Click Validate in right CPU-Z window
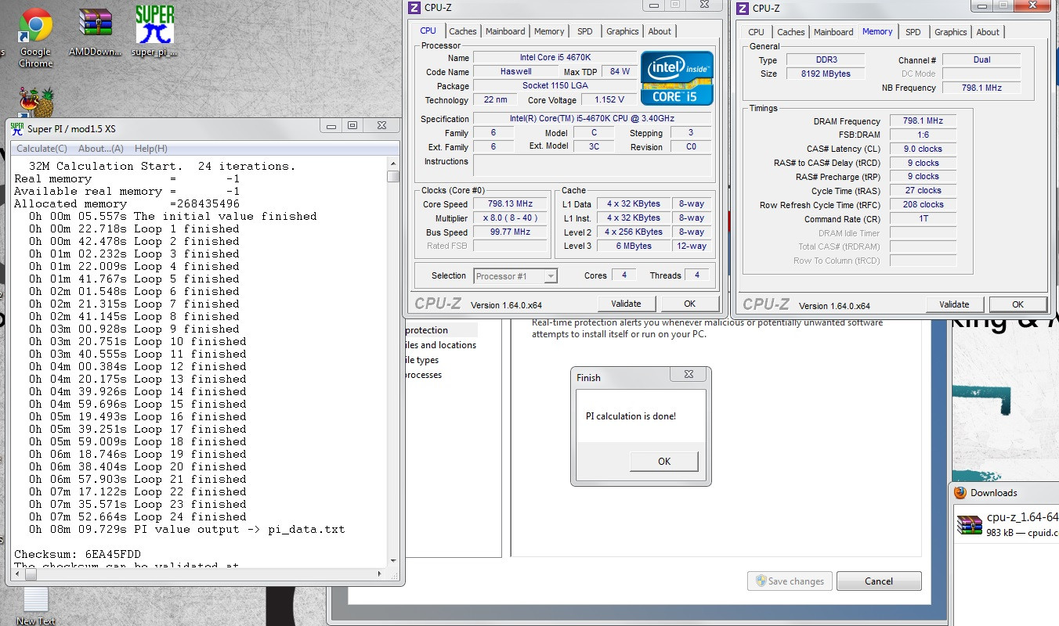 click(954, 304)
